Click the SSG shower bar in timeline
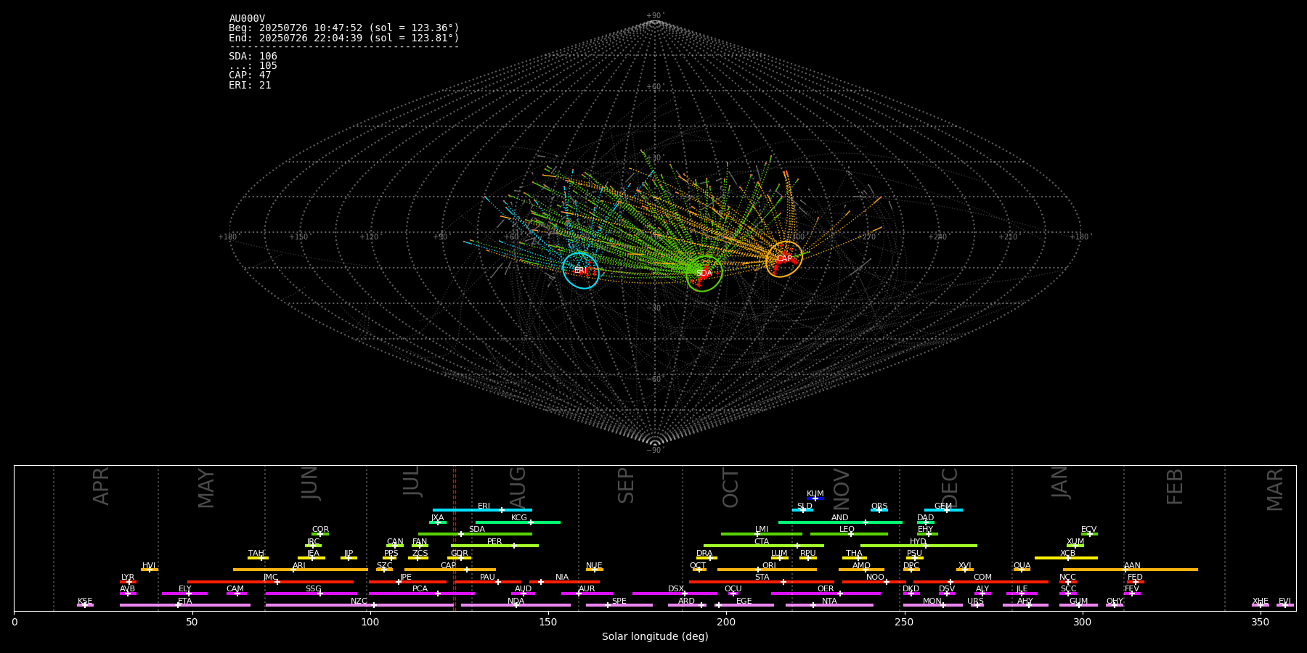 [x=311, y=594]
